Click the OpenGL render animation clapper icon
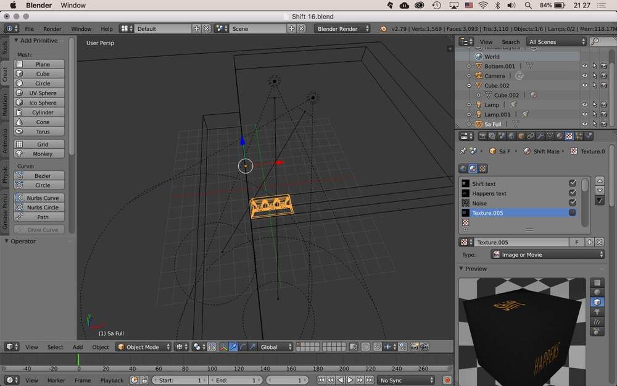 tap(424, 347)
